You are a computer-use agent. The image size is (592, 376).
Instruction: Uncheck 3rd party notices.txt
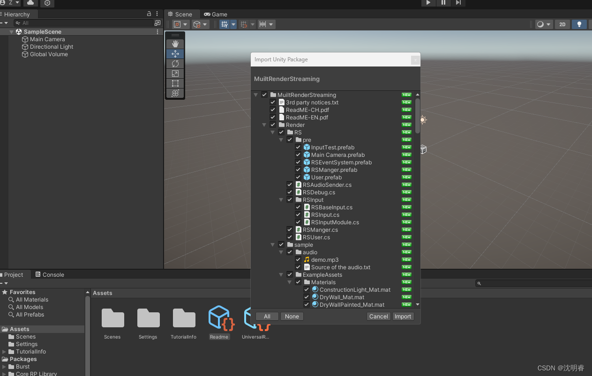pos(273,103)
